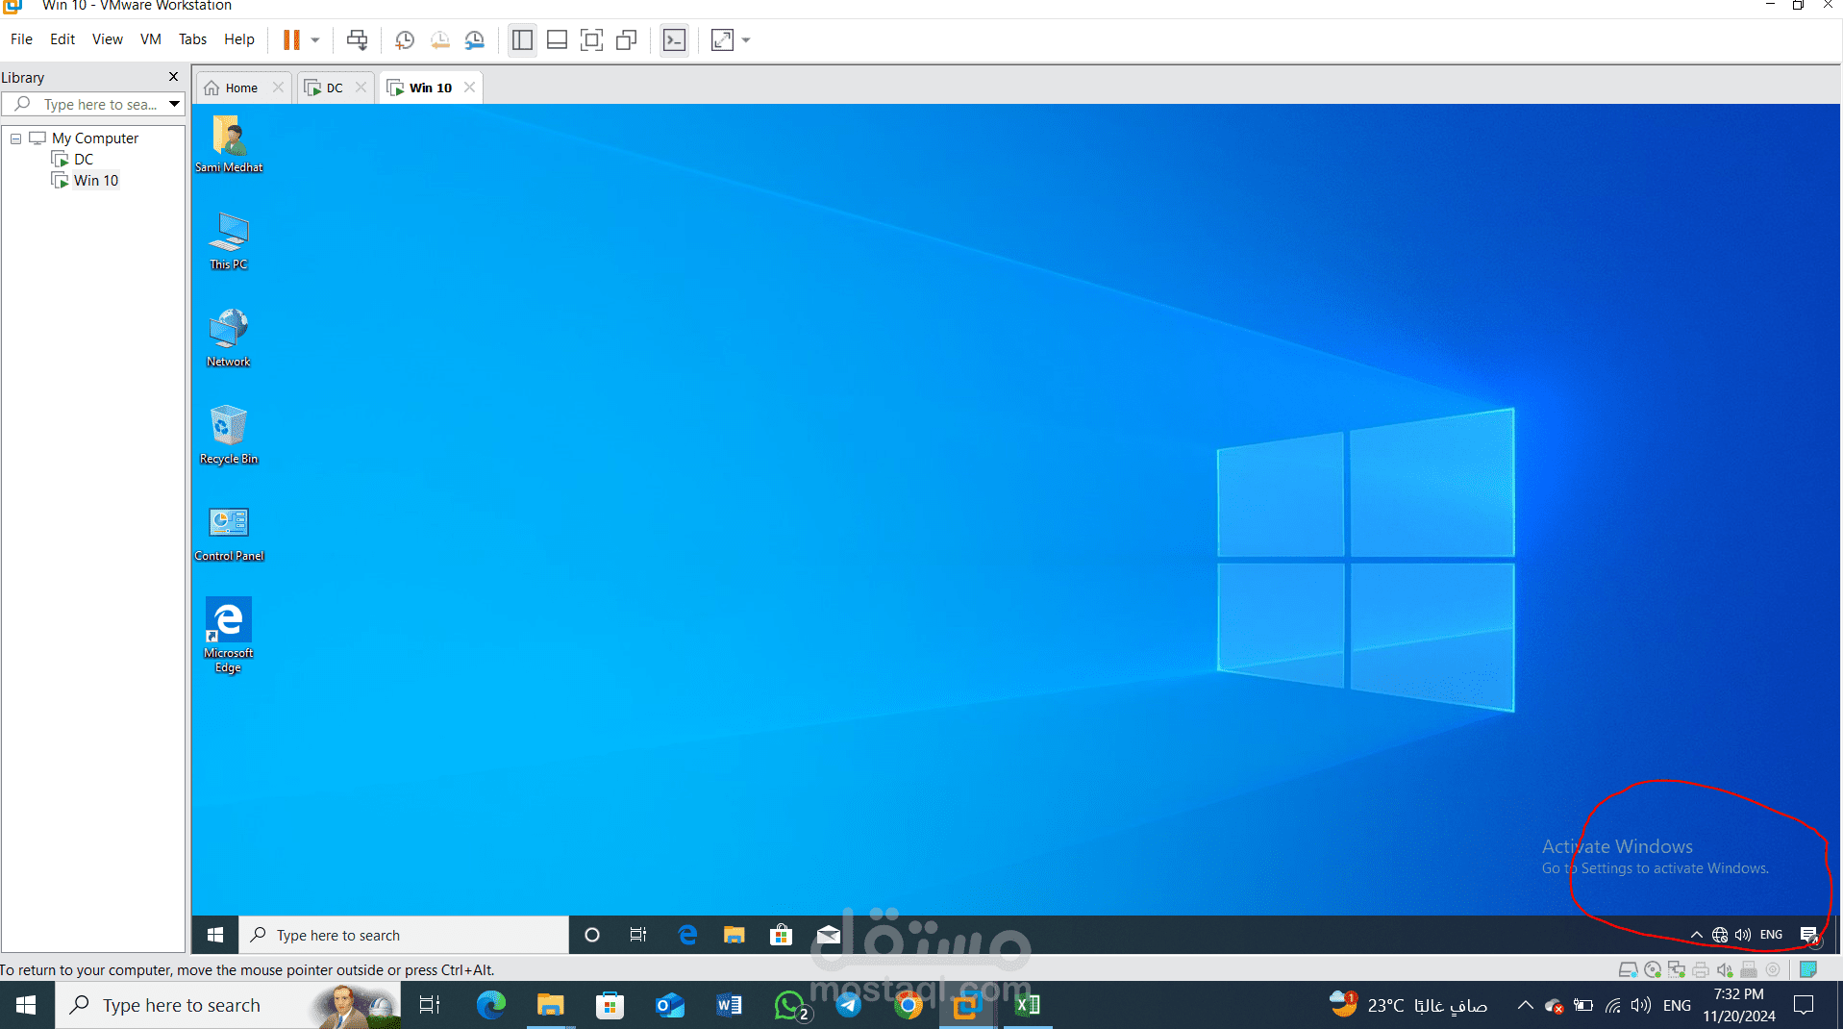Open the File menu

[21, 39]
